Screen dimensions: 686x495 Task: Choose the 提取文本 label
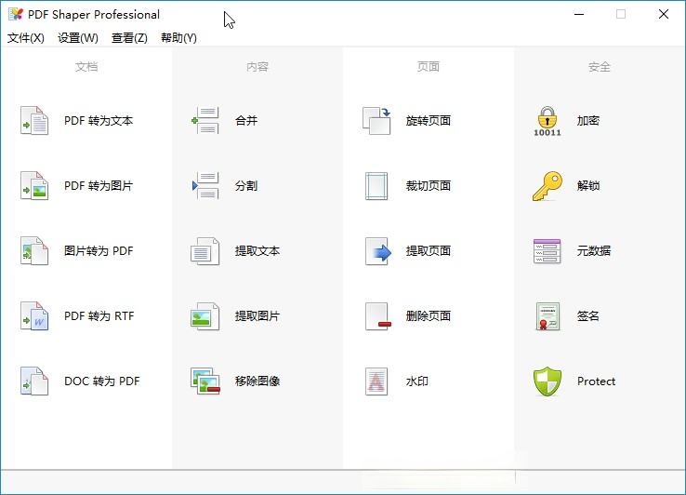tap(257, 251)
